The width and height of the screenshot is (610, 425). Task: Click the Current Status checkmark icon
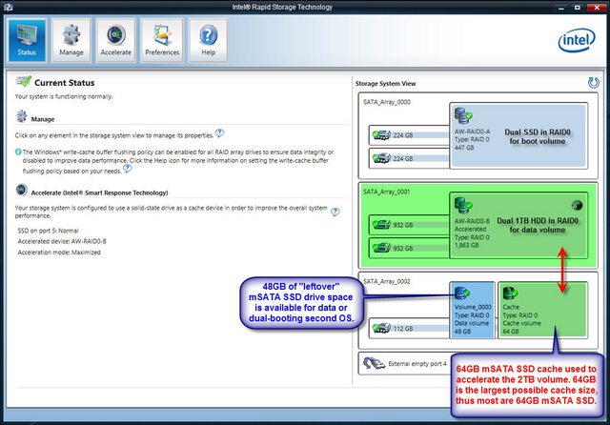23,82
